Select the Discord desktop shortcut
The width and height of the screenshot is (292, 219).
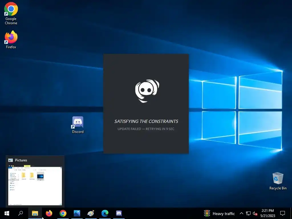[78, 125]
